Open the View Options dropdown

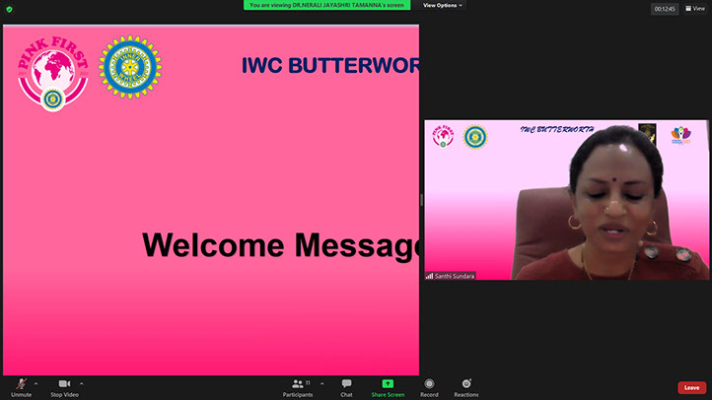(443, 5)
